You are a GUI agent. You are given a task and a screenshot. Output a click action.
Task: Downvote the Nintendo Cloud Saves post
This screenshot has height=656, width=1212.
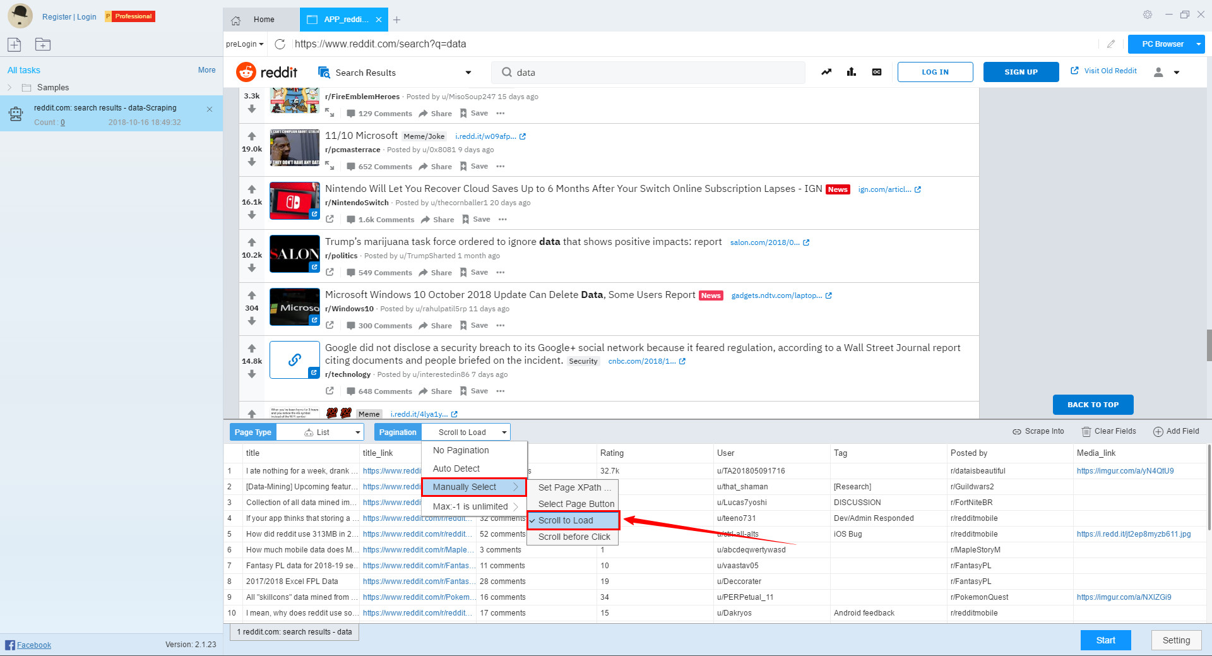pyautogui.click(x=252, y=215)
